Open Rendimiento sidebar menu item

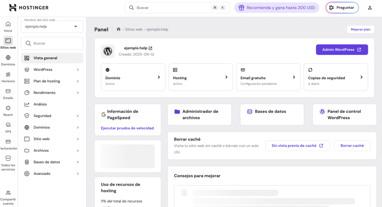pyautogui.click(x=52, y=93)
